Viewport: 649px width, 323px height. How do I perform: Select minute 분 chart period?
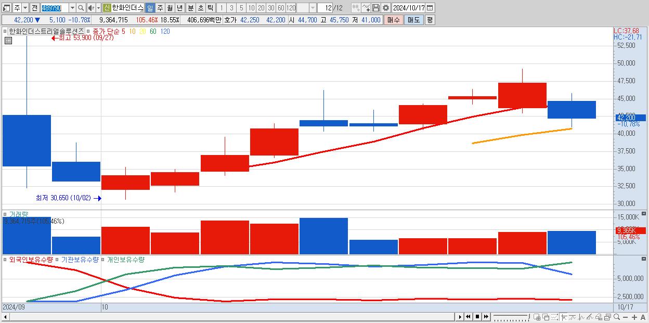190,8
